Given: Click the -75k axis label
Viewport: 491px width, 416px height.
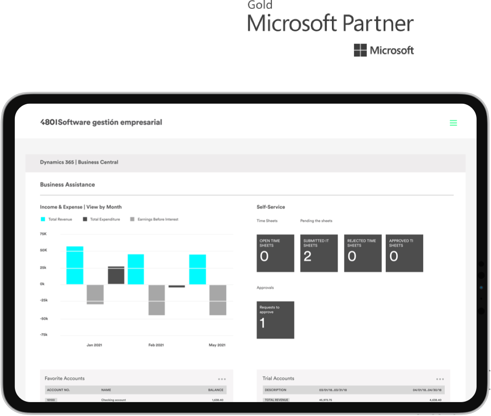Looking at the screenshot, I should pyautogui.click(x=44, y=335).
